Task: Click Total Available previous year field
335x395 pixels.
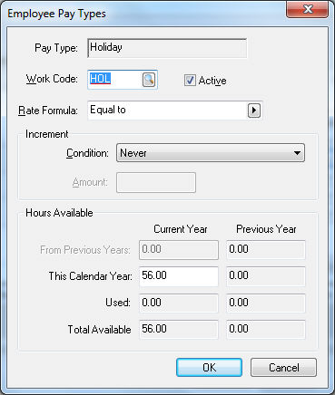Action: pyautogui.click(x=266, y=329)
